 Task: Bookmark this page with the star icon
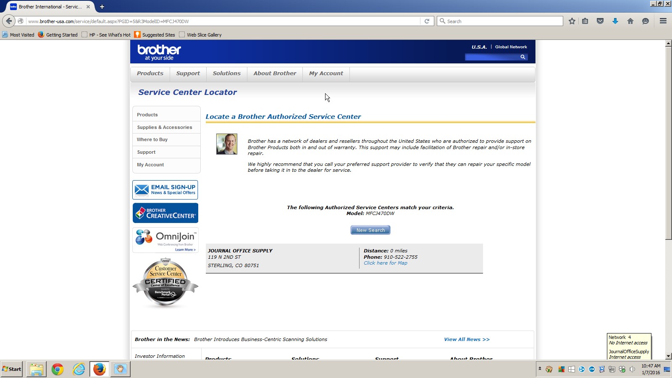coord(572,21)
